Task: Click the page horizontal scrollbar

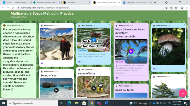Action: (93, 99)
